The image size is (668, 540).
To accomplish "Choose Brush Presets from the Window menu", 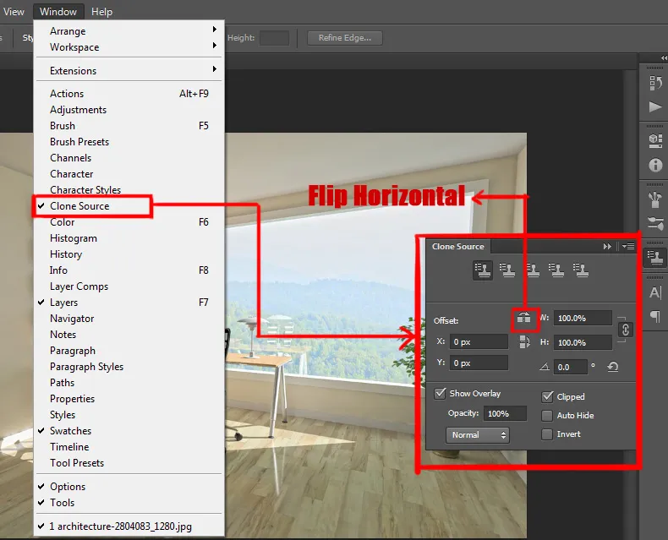I will 129,142.
